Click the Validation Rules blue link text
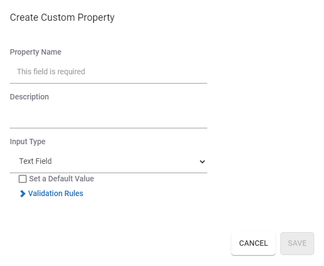 pos(56,193)
